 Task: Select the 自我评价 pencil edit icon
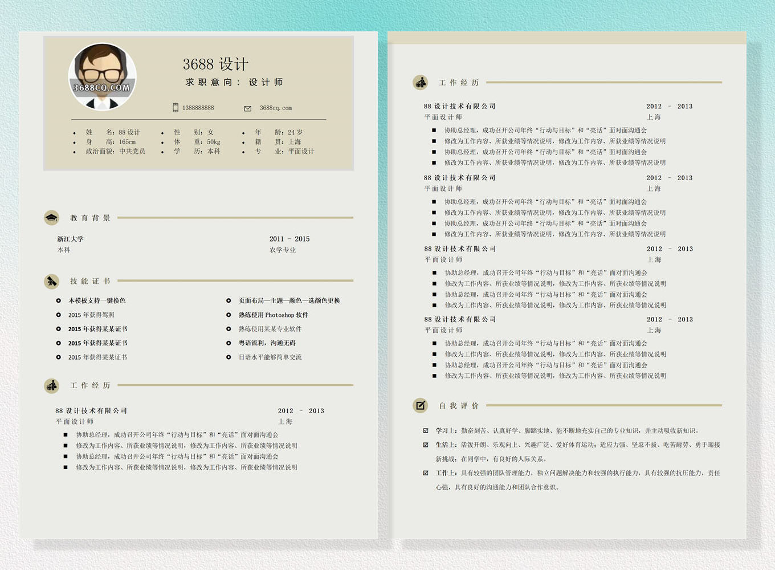421,405
